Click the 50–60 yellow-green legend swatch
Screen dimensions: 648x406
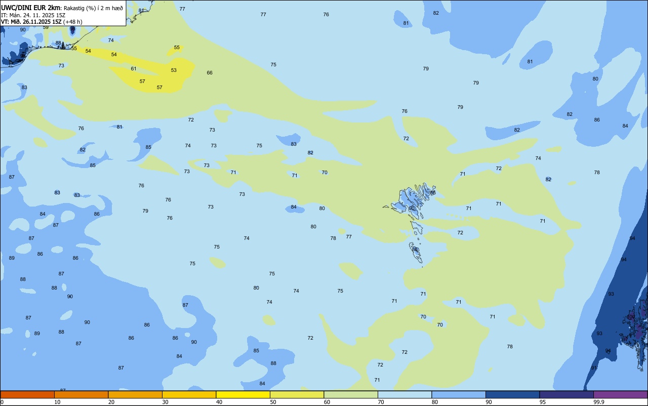297,394
